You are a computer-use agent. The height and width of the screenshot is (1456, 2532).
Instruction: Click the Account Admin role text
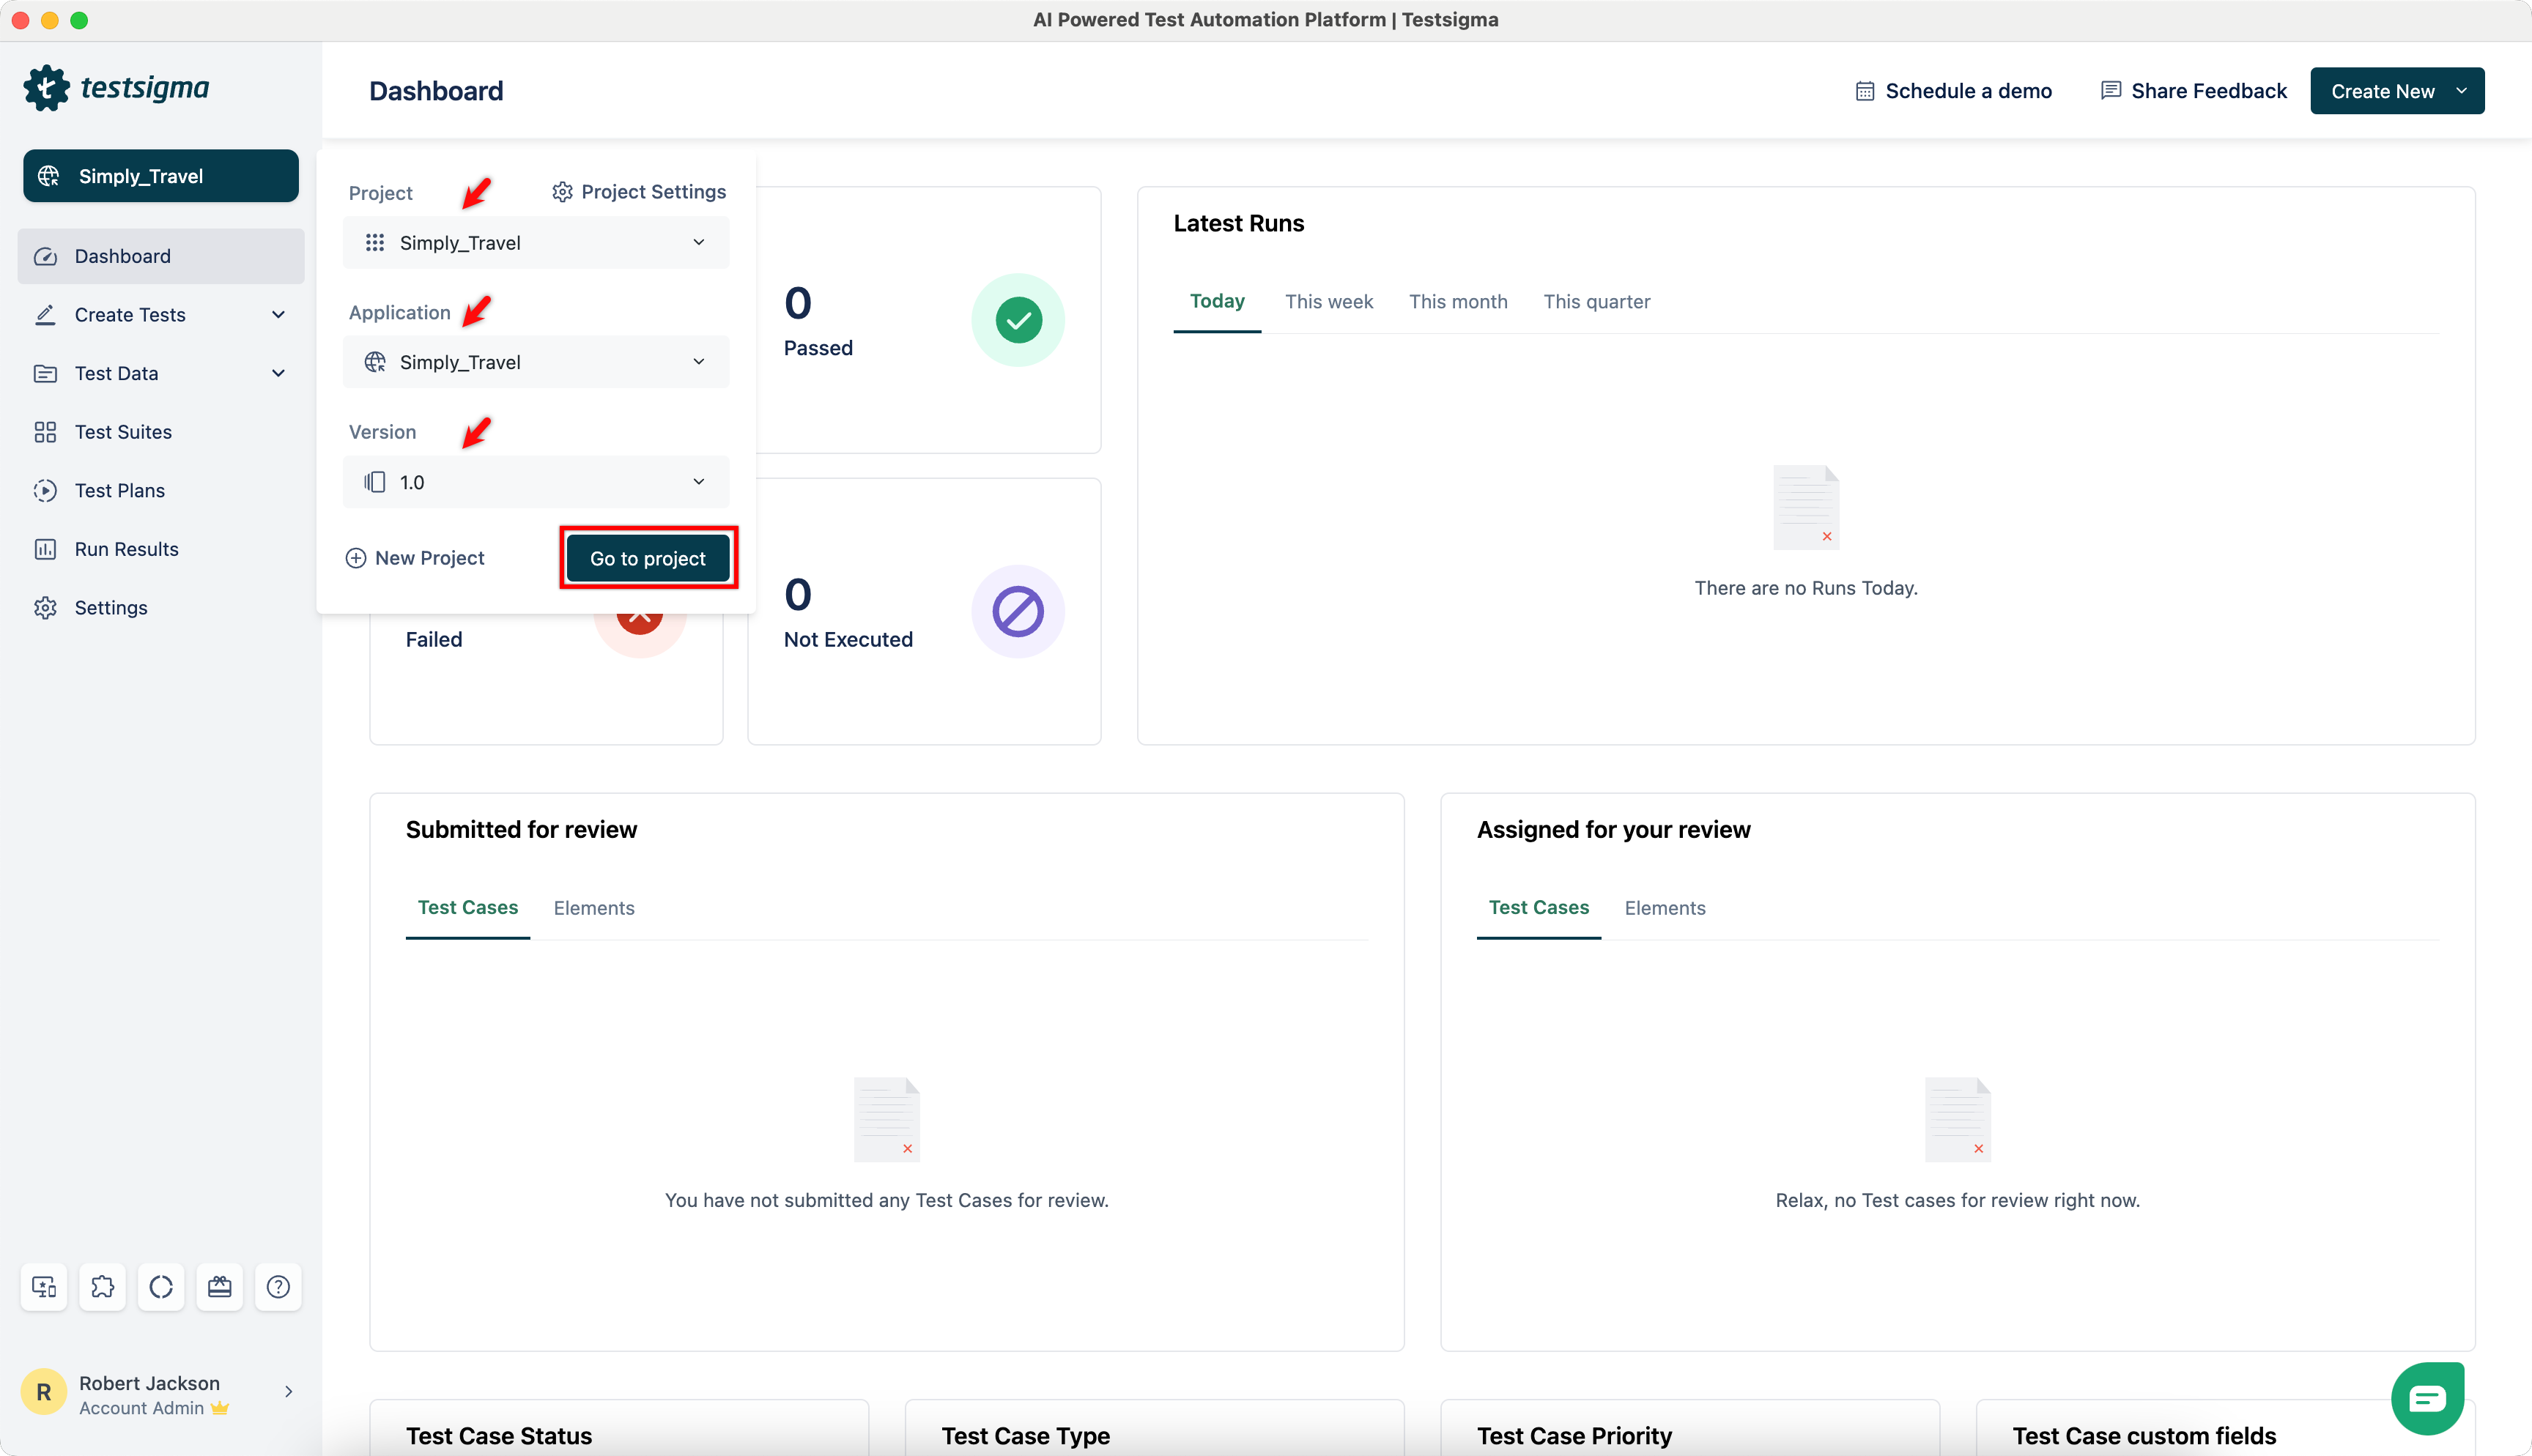tap(141, 1408)
